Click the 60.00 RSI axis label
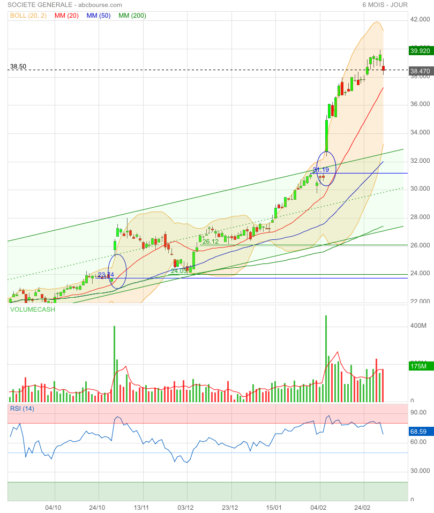Image resolution: width=434 pixels, height=513 pixels. click(418, 442)
